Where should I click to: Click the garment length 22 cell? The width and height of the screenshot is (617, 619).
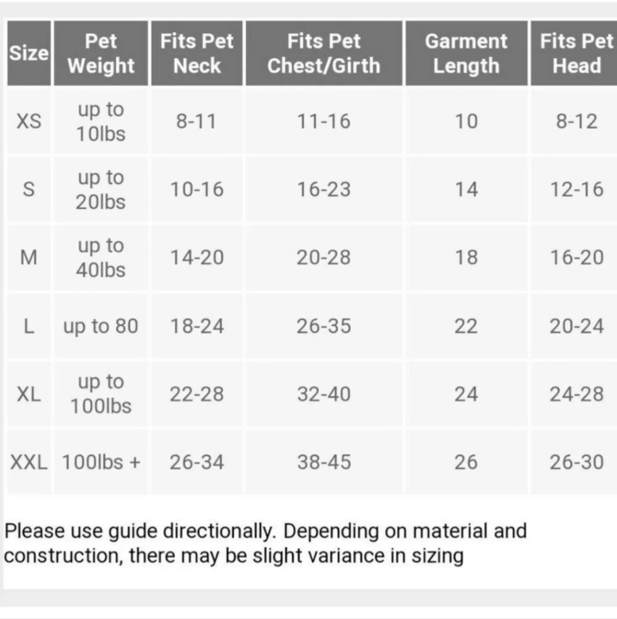coord(466,326)
